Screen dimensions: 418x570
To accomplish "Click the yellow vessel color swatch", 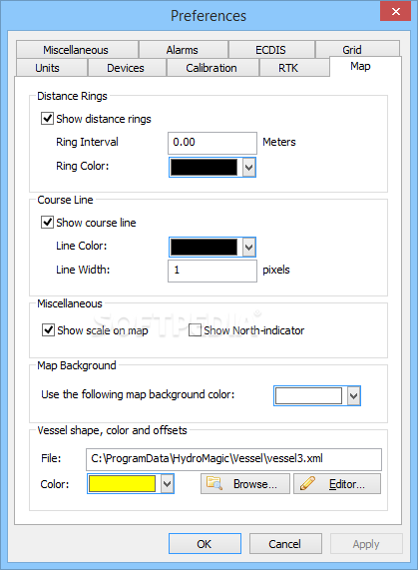I will point(122,484).
